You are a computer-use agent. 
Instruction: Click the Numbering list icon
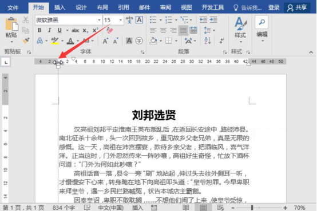[168, 20]
